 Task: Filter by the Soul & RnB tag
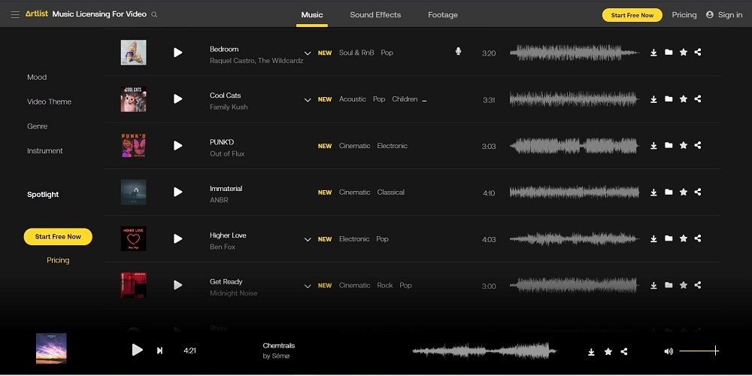click(356, 53)
